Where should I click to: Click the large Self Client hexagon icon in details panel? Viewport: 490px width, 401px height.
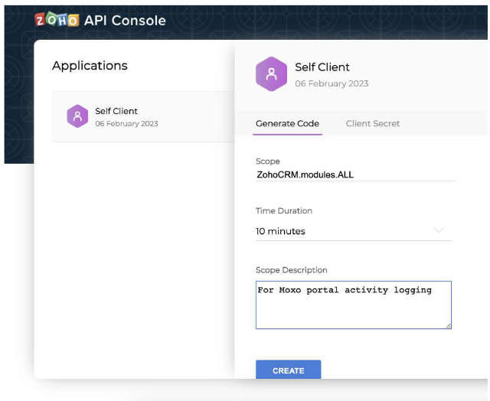[x=271, y=74]
